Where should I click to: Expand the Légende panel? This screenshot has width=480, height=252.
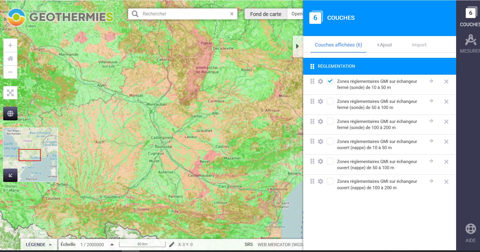[39, 244]
